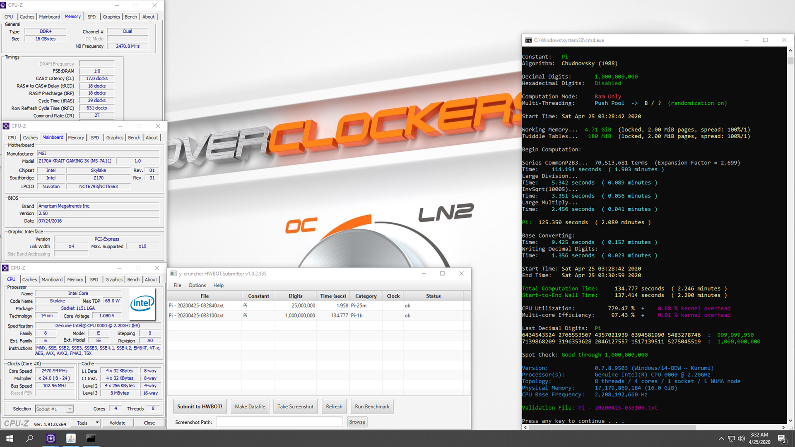Sort by the Digits column header
The image size is (795, 447).
(295, 296)
